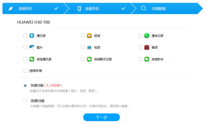Click the SMS (短信) message icon
207x124 pixels.
click(x=89, y=36)
